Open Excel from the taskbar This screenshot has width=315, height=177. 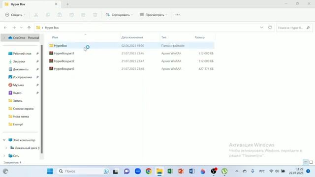point(170,171)
